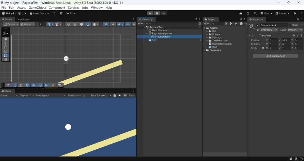Select the Hand (View) tool
304x161 pixels.
click(6, 39)
